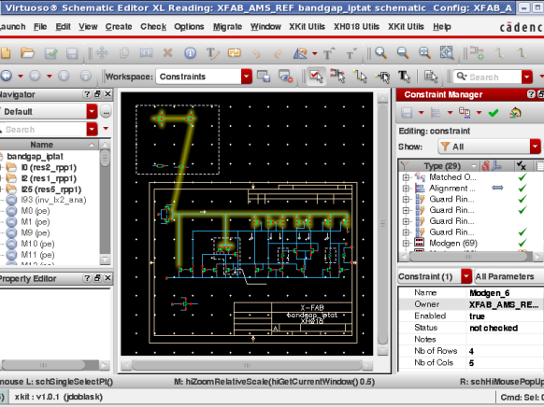The image size is (544, 407).
Task: Open the toolbar Search field dropdown arrow
Action: point(526,77)
